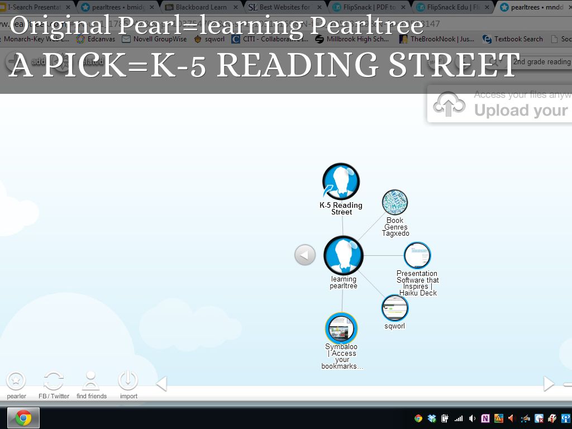
Task: Click the Dropbox icon in system tray
Action: pos(432,418)
